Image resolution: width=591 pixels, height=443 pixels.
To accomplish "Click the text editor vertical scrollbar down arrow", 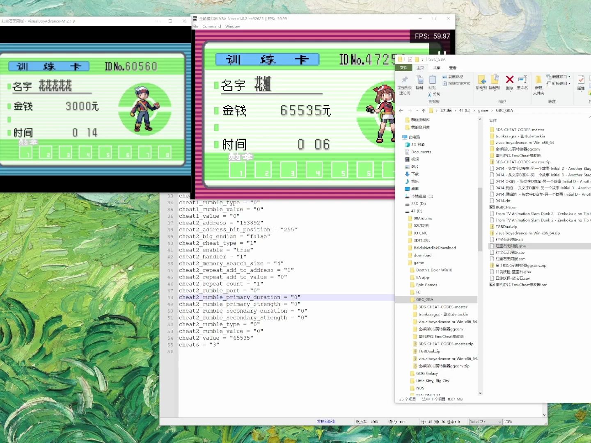I will 545,415.
